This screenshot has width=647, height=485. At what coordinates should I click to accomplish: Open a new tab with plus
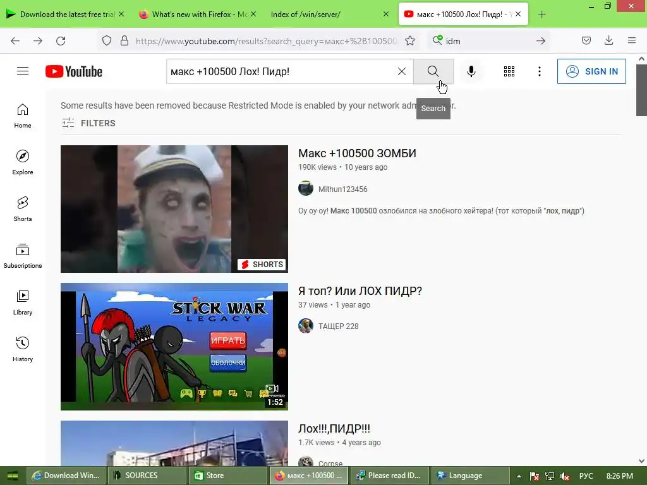click(x=541, y=15)
